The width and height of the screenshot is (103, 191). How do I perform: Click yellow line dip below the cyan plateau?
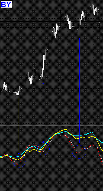(x=76, y=139)
